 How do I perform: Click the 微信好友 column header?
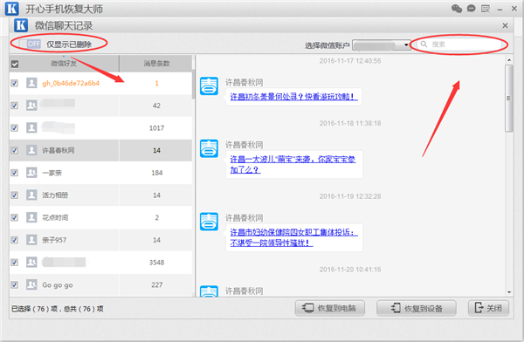pos(64,63)
